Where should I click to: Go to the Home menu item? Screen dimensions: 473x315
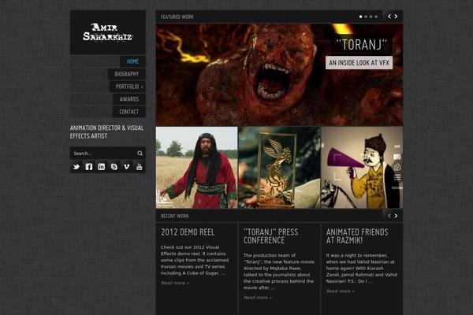(x=132, y=61)
